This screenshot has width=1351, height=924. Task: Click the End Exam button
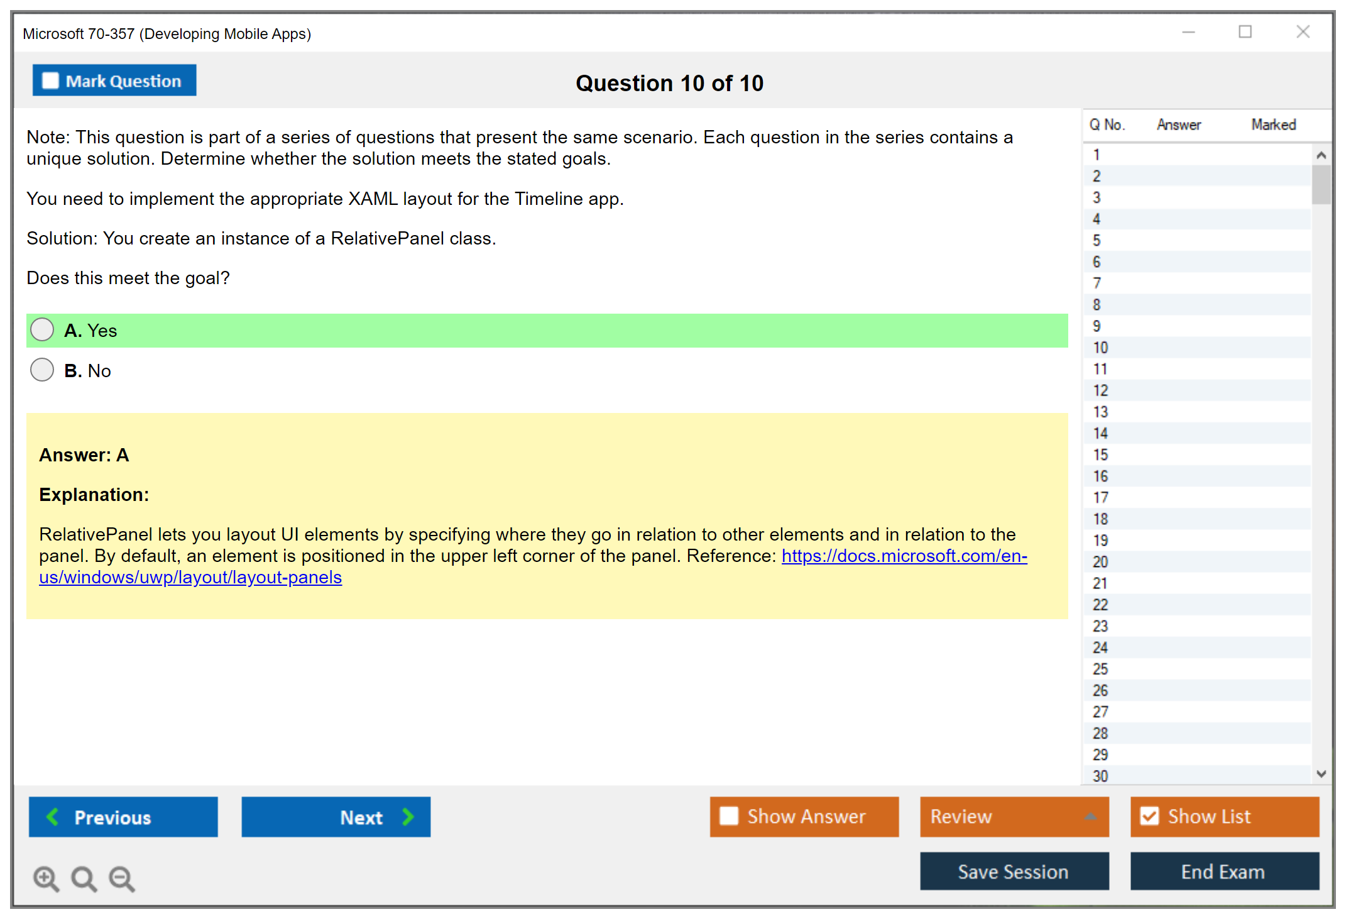pos(1223,871)
